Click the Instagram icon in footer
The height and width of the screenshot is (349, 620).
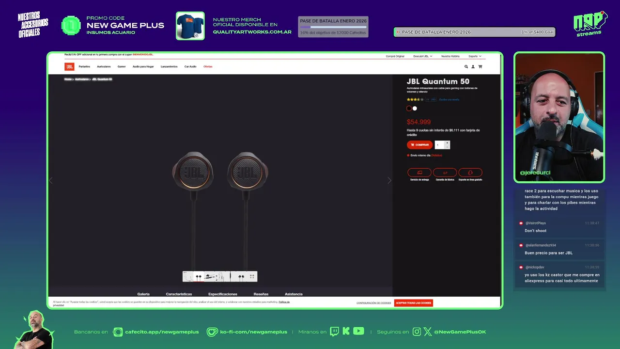[417, 332]
